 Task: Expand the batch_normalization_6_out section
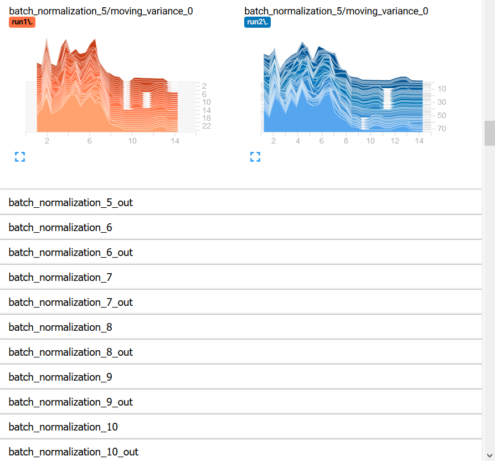(241, 252)
